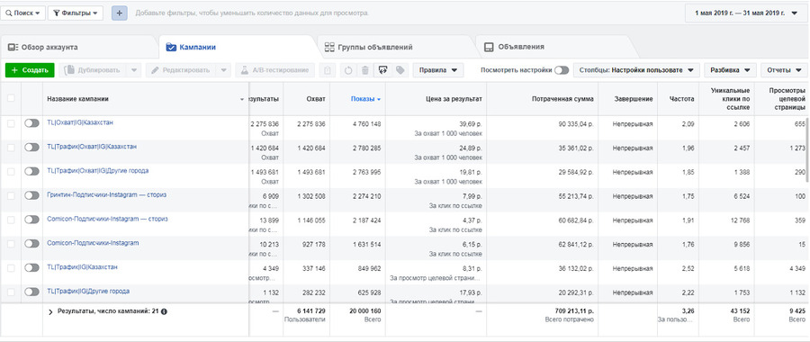Open Разбивка breakdown dropdown
This screenshot has height=342, width=810.
pyautogui.click(x=731, y=70)
